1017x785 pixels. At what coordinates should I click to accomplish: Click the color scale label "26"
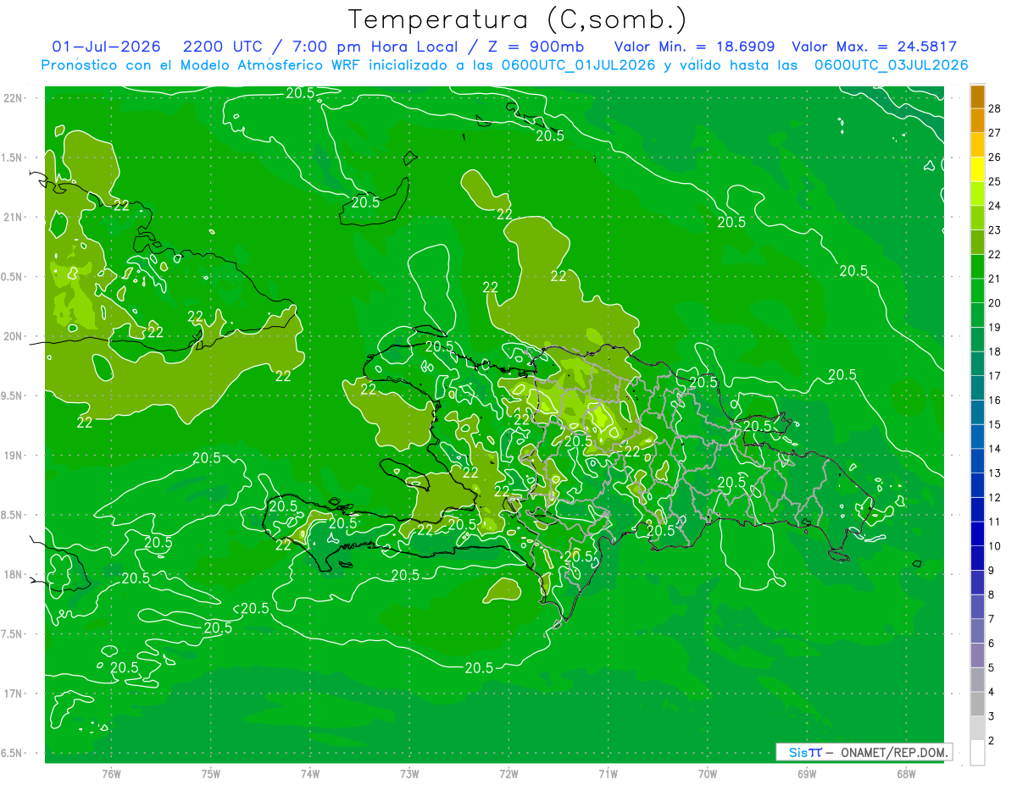pyautogui.click(x=995, y=158)
